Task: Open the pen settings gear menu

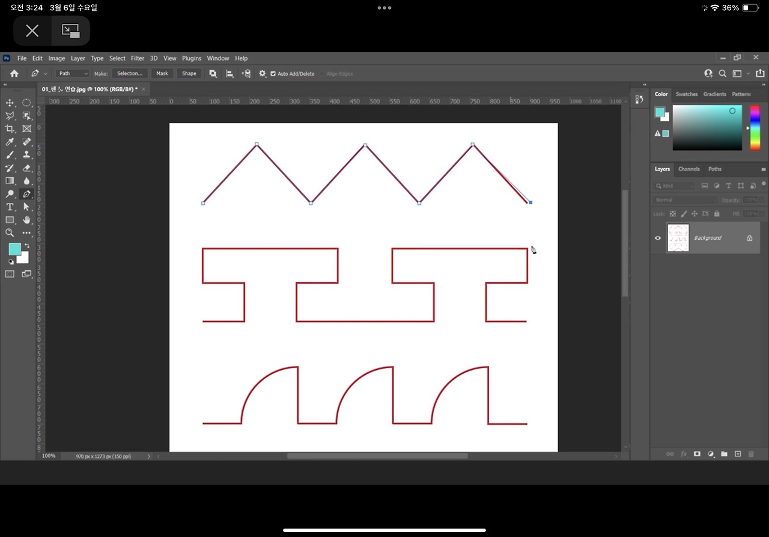Action: [263, 73]
